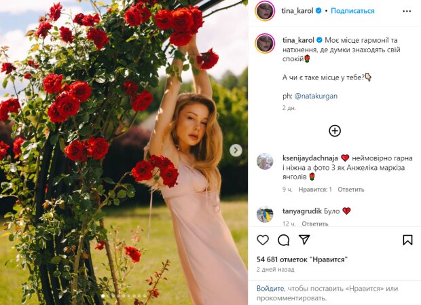The height and width of the screenshot is (305, 421).
Task: Click the rose photo of the woman
Action: click(x=124, y=152)
